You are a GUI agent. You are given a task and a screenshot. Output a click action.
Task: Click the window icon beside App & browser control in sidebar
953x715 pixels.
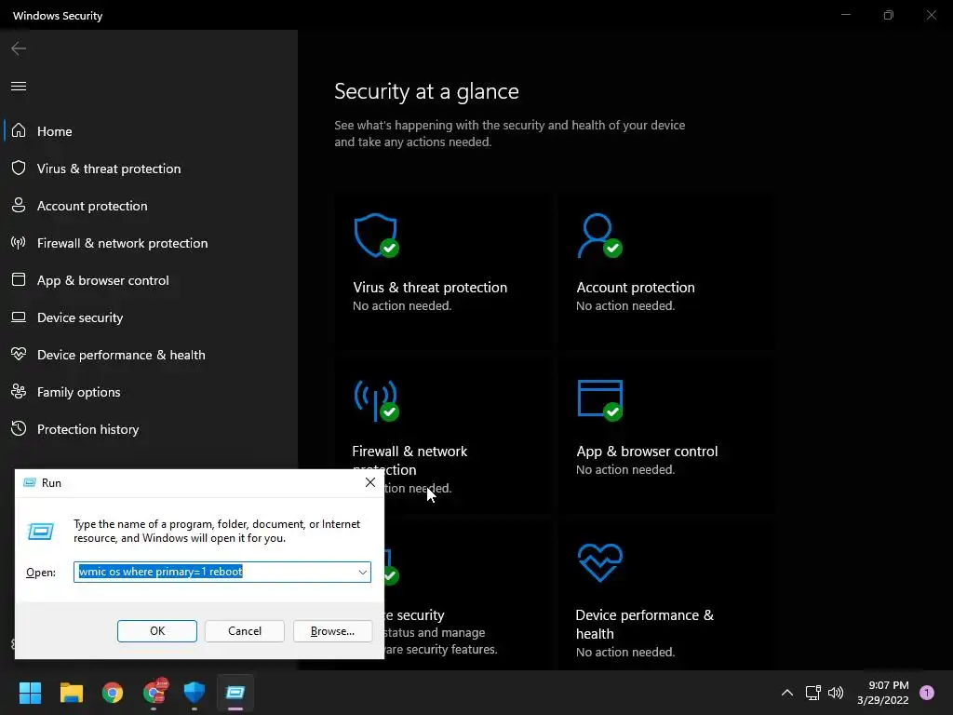tap(19, 279)
